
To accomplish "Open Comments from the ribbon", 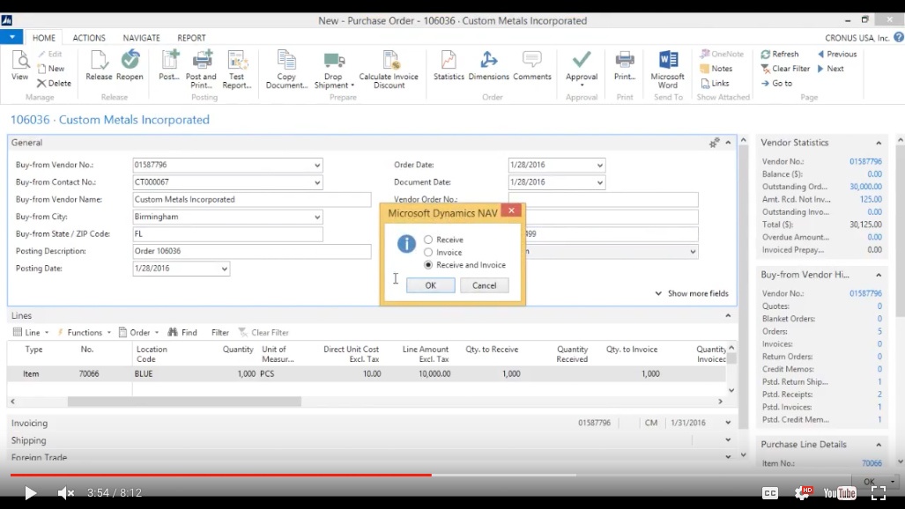I will [x=532, y=65].
